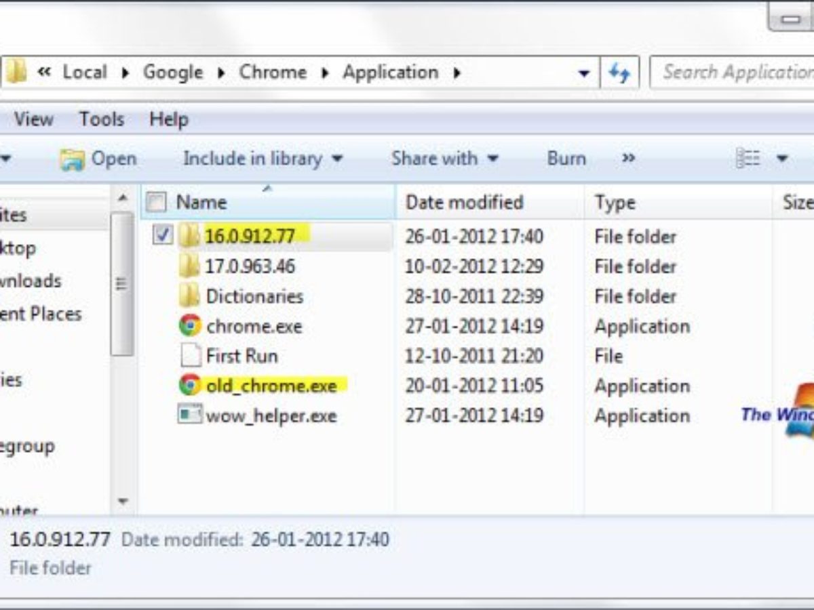Click the chrome.exe Chrome icon
This screenshot has height=610, width=814.
[190, 326]
